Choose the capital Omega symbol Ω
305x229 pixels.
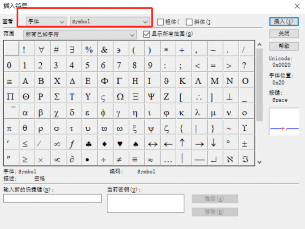120,96
